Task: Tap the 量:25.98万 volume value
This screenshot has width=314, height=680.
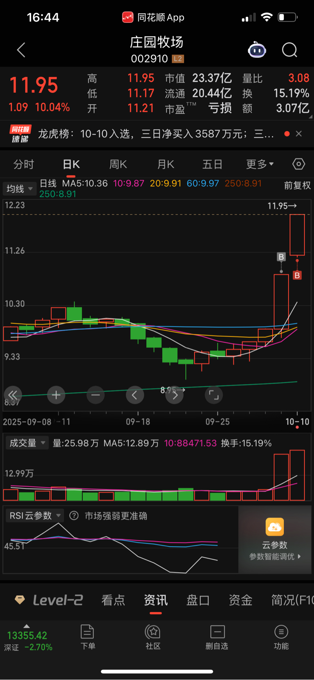Action: (x=76, y=443)
